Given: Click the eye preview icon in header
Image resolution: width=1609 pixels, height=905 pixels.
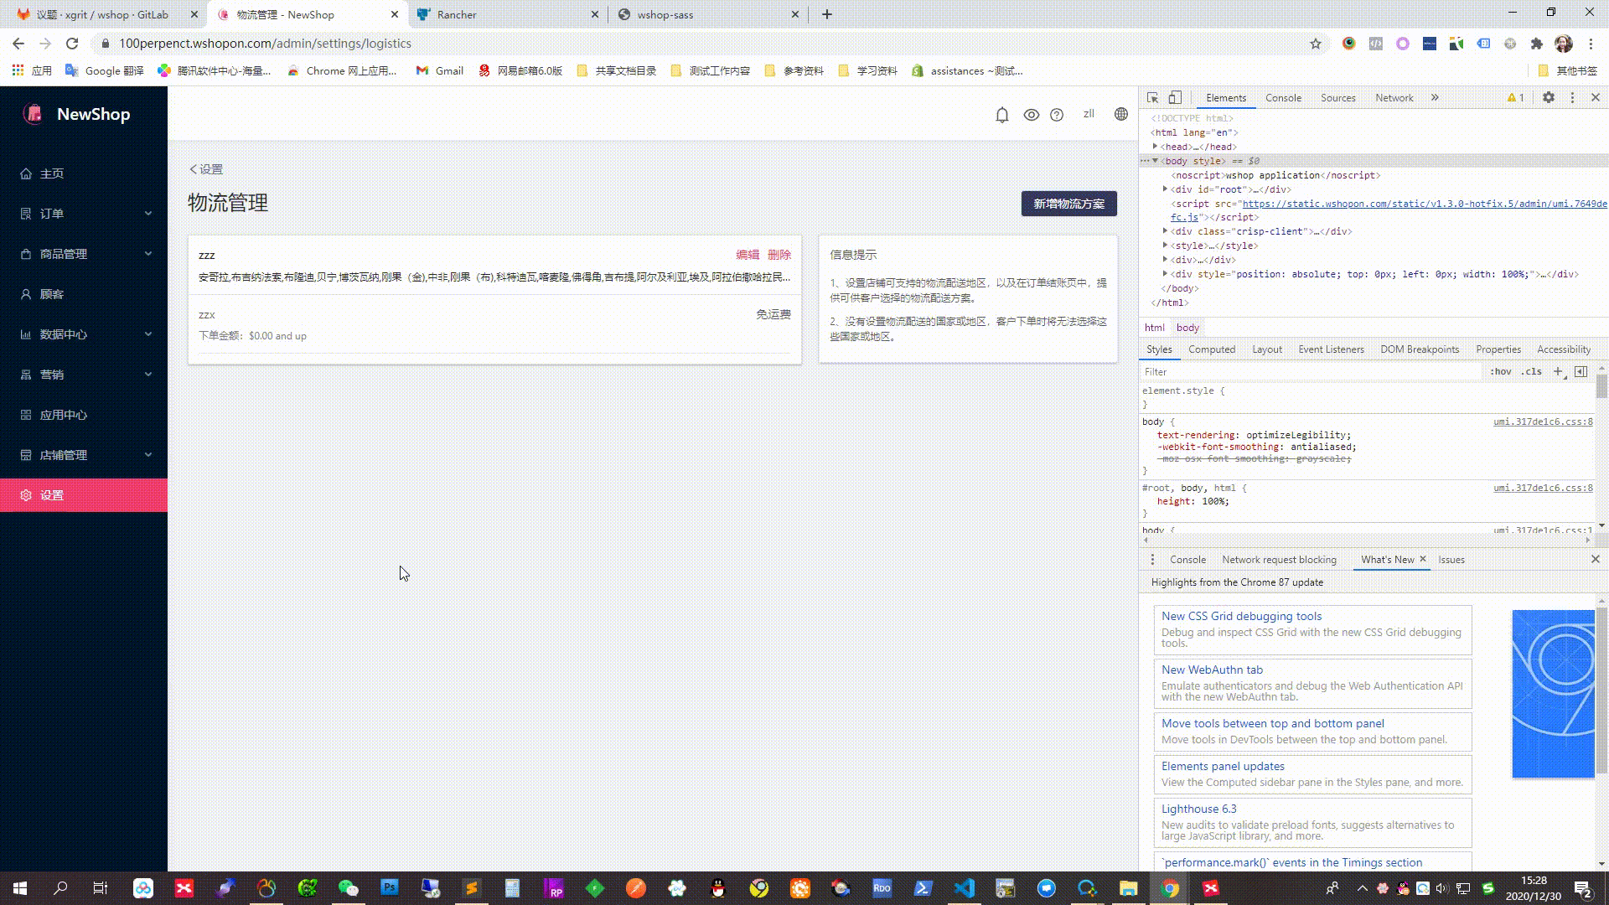Looking at the screenshot, I should (x=1031, y=115).
